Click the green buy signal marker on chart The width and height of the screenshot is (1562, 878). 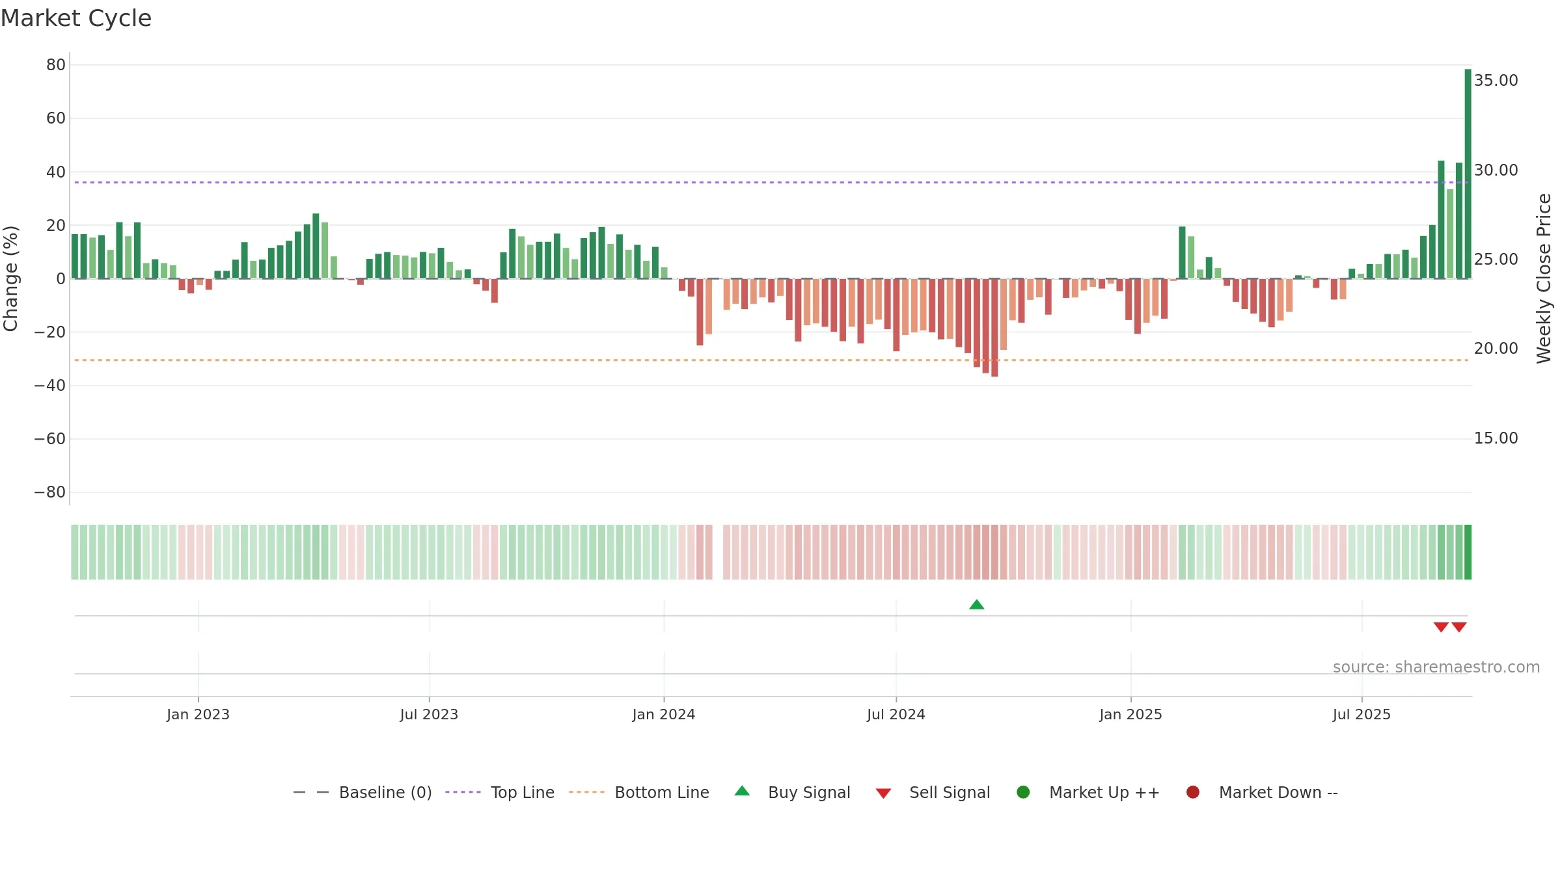pyautogui.click(x=976, y=604)
